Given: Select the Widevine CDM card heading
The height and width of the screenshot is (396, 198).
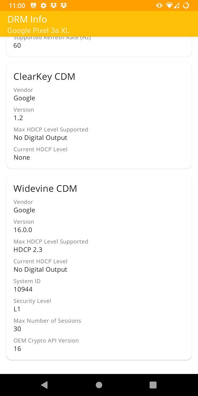Looking at the screenshot, I should (45, 188).
